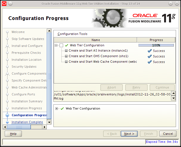Click Create and Start AS Instance (instance1) row

98,51
